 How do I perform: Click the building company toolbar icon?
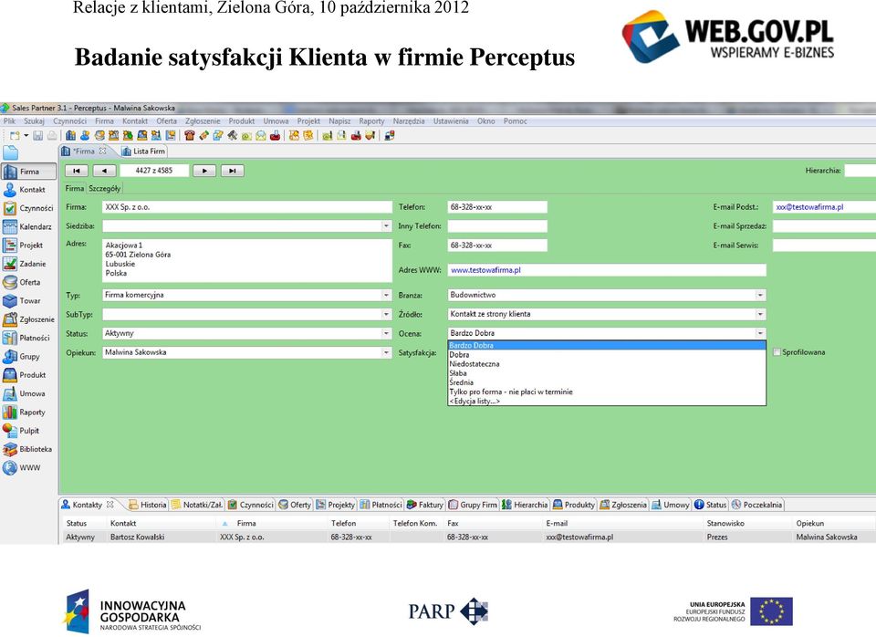pyautogui.click(x=70, y=135)
